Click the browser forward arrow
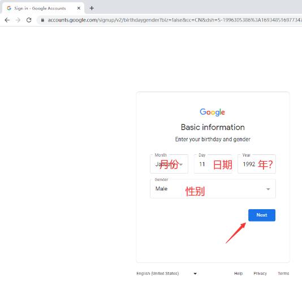This screenshot has height=281, width=302. 18,20
